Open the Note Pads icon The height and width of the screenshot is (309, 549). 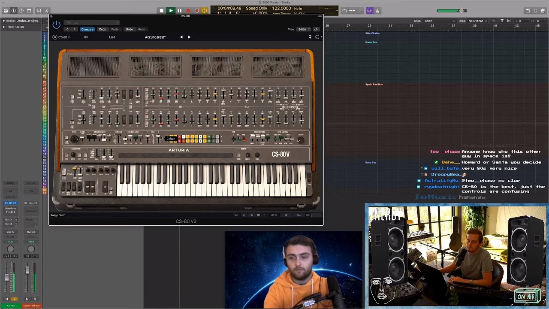528,11
